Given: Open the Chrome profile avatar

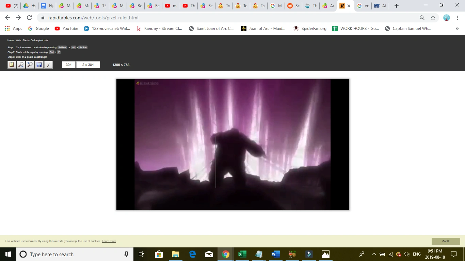Looking at the screenshot, I should 447,18.
